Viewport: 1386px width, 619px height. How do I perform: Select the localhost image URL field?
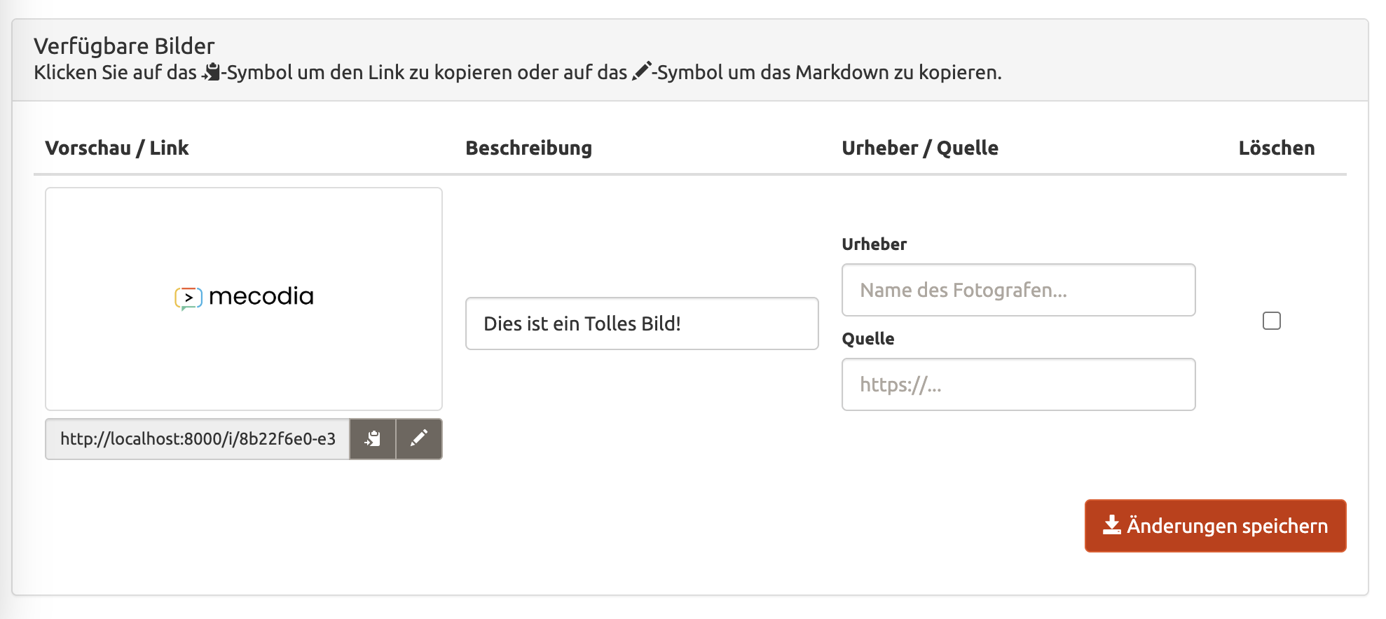(x=198, y=439)
